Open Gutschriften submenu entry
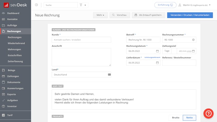Screen dimensions: 217x122 coord(15,55)
